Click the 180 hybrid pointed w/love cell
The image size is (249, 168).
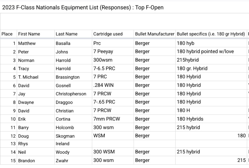[x=205, y=52]
